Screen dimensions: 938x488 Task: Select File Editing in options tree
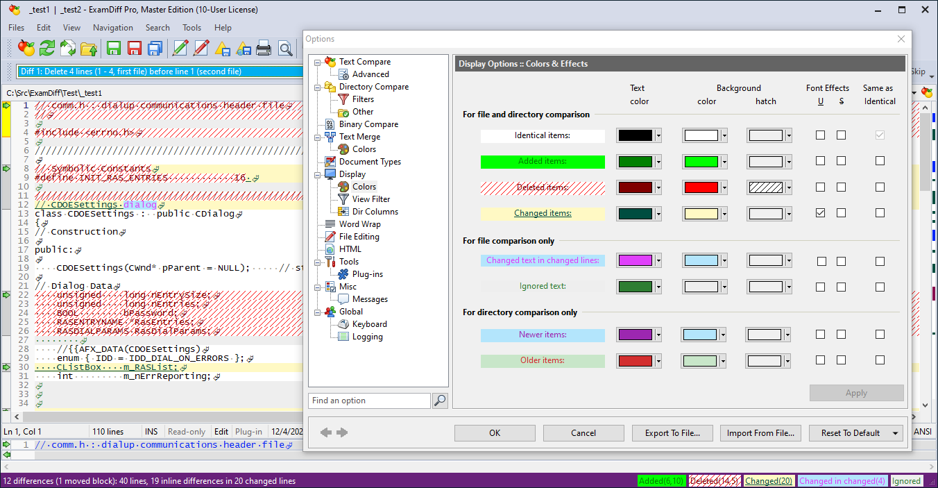tap(359, 237)
